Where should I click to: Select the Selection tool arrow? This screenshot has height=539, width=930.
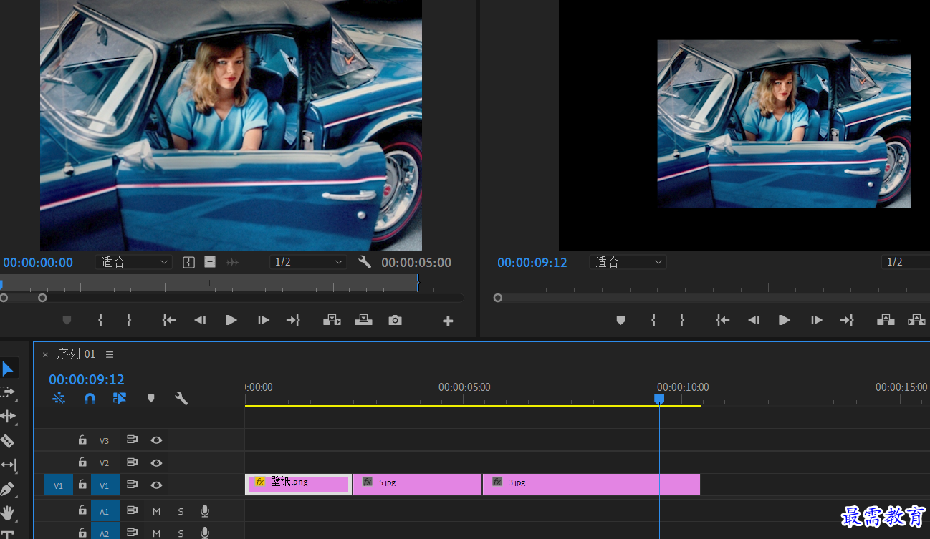pyautogui.click(x=7, y=369)
